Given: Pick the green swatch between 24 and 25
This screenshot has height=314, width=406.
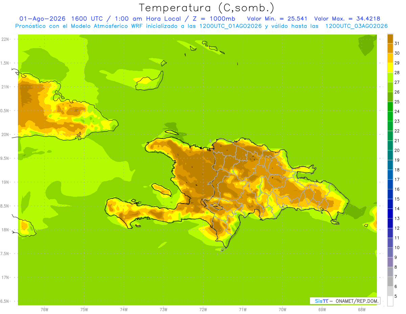Looking at the screenshot, I should click(390, 106).
